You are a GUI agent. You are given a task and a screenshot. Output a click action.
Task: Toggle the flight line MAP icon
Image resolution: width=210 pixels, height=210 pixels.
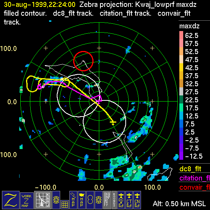pos(73,200)
